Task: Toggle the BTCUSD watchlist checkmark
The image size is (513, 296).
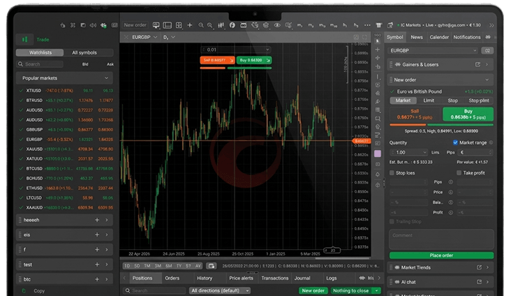Action: coord(21,169)
